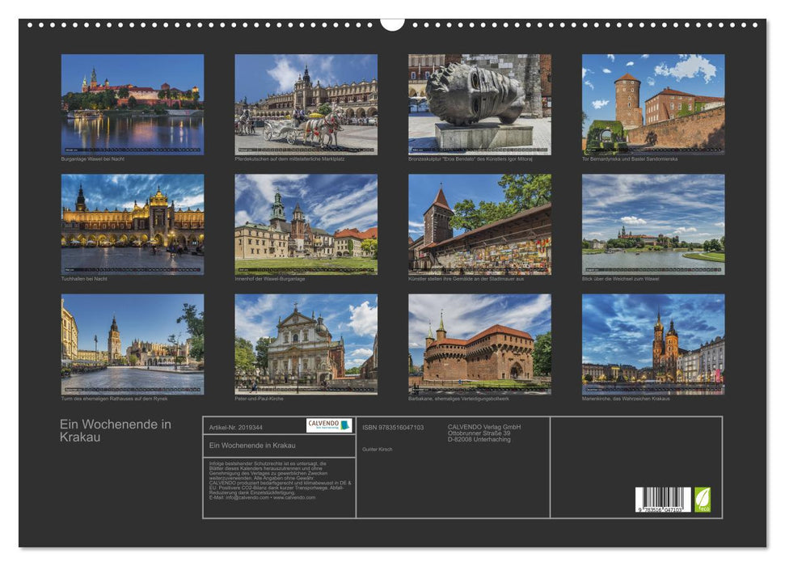
Task: Open the Burganlage Wawel bei Nacht photo
Action: (x=133, y=103)
